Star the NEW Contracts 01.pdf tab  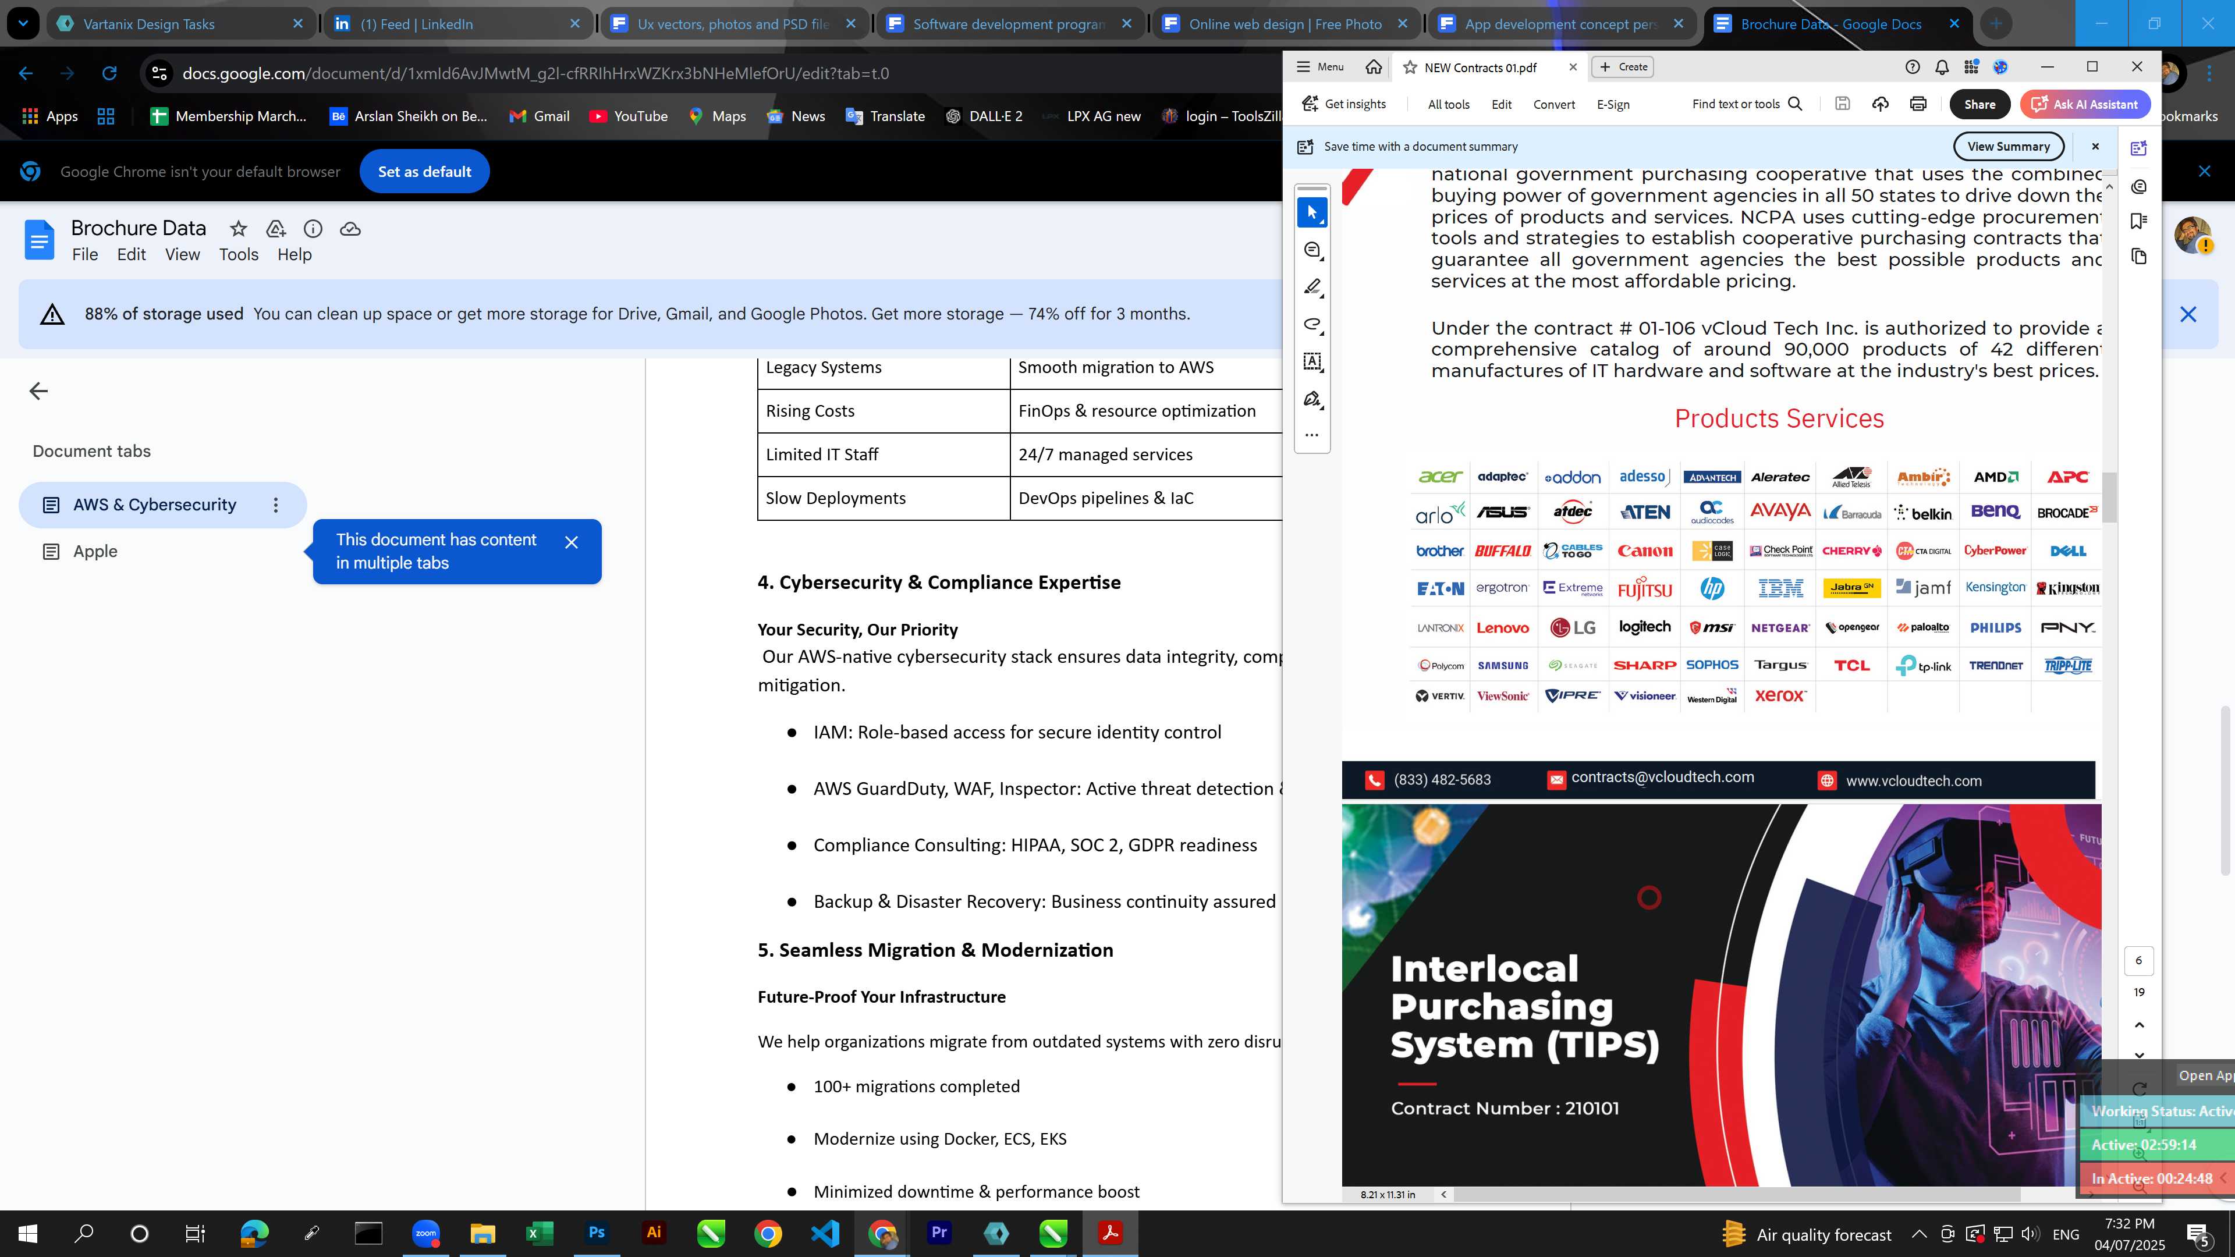pos(1410,68)
